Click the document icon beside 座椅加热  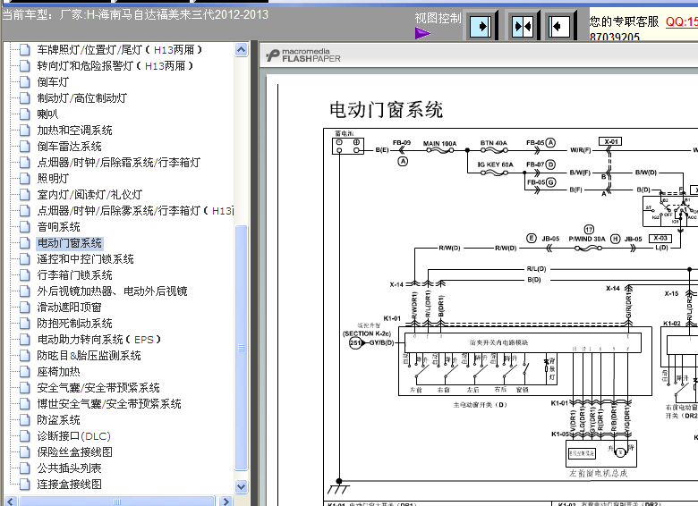[x=25, y=371]
